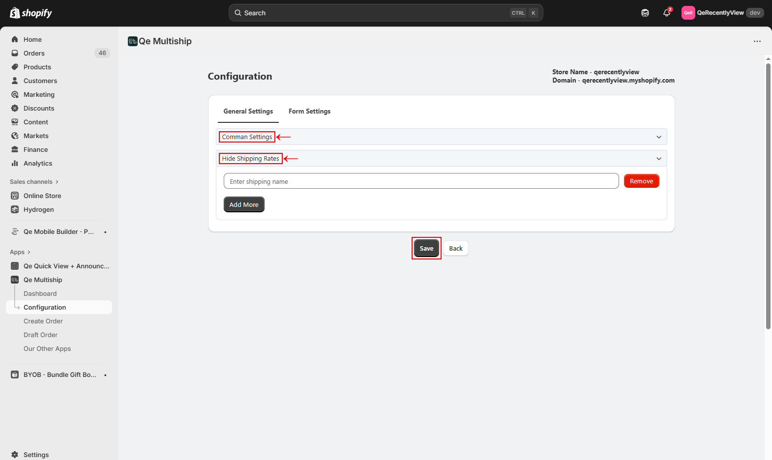Click the Sidekick icon beside notifications
Screen dimensions: 772x460
point(645,13)
